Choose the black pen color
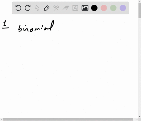The height and width of the screenshot is (121, 141). tap(94, 8)
